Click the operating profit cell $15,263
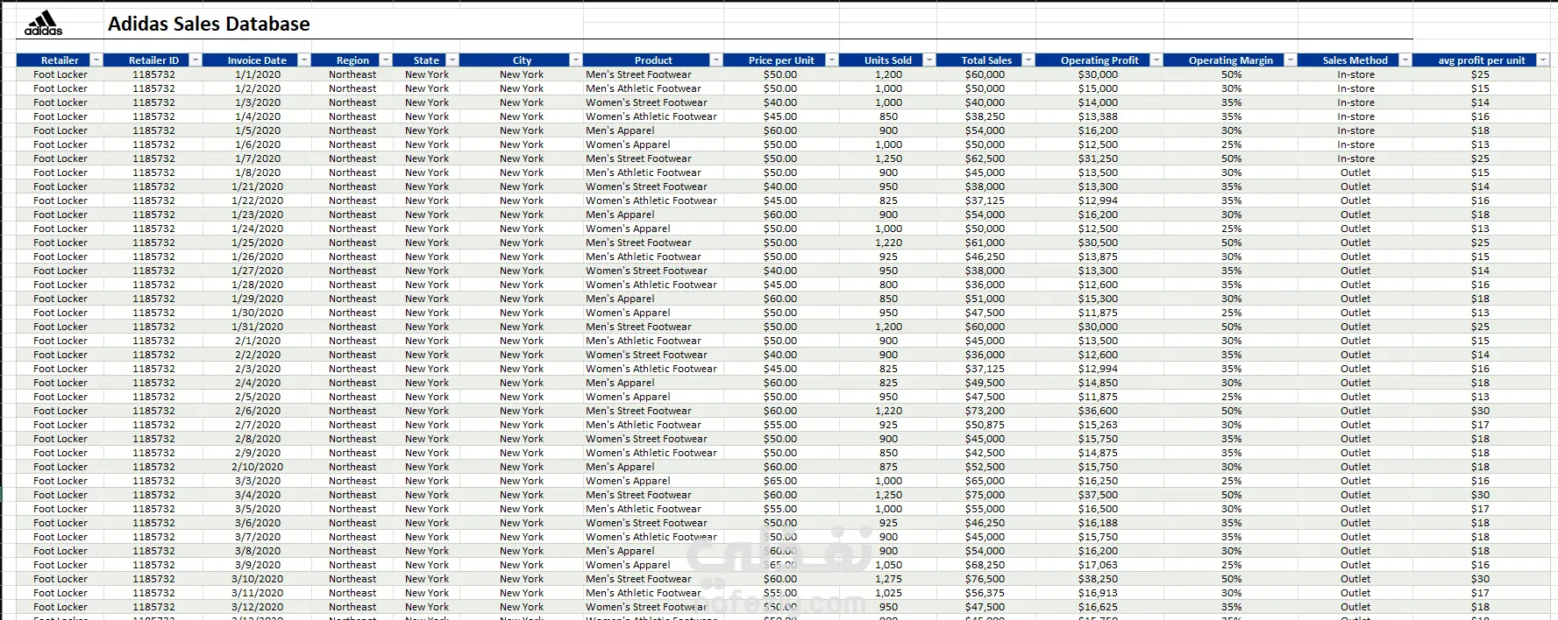The width and height of the screenshot is (1558, 620). coord(1099,425)
